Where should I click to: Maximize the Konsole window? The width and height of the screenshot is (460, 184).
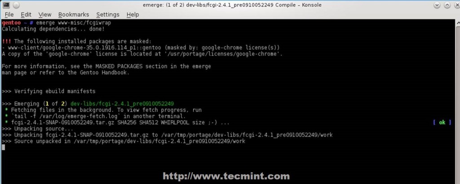tap(447, 5)
